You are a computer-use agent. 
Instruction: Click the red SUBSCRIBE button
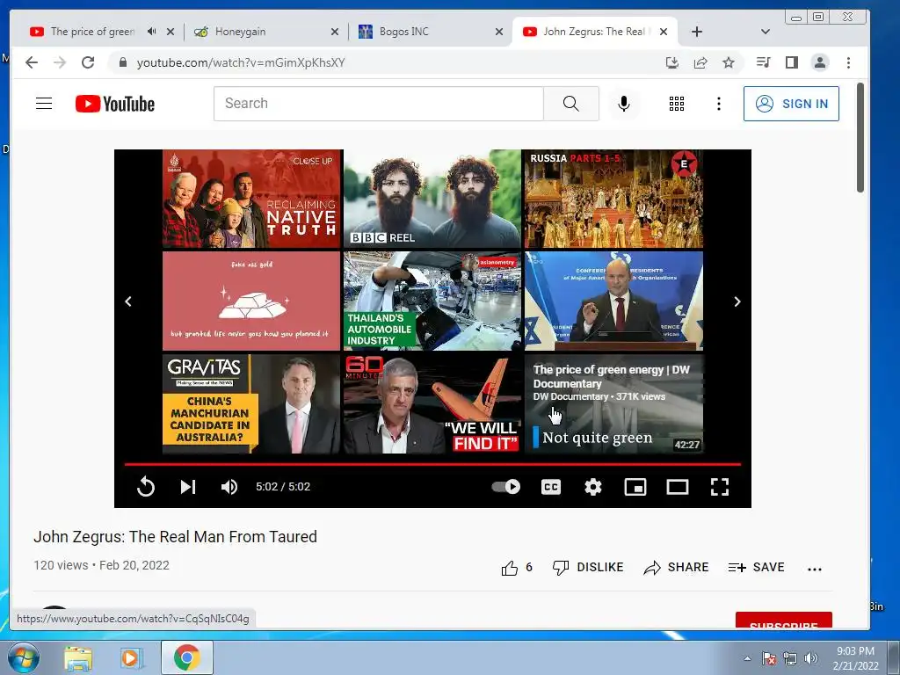point(783,621)
